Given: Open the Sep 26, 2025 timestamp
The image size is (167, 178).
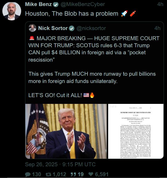Looking at the screenshot, I should (x=60, y=164).
